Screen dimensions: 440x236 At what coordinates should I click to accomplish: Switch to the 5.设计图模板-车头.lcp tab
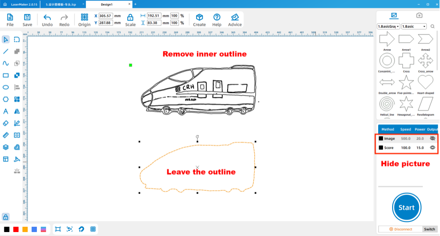pos(61,4)
